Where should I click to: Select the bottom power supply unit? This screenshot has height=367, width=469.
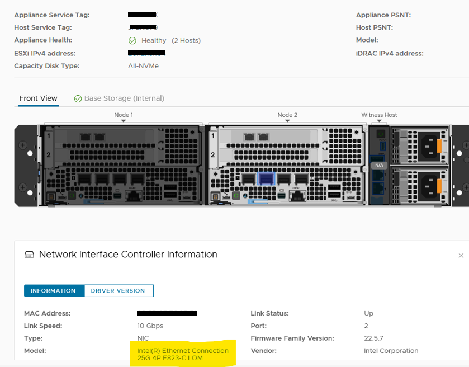tap(419, 185)
